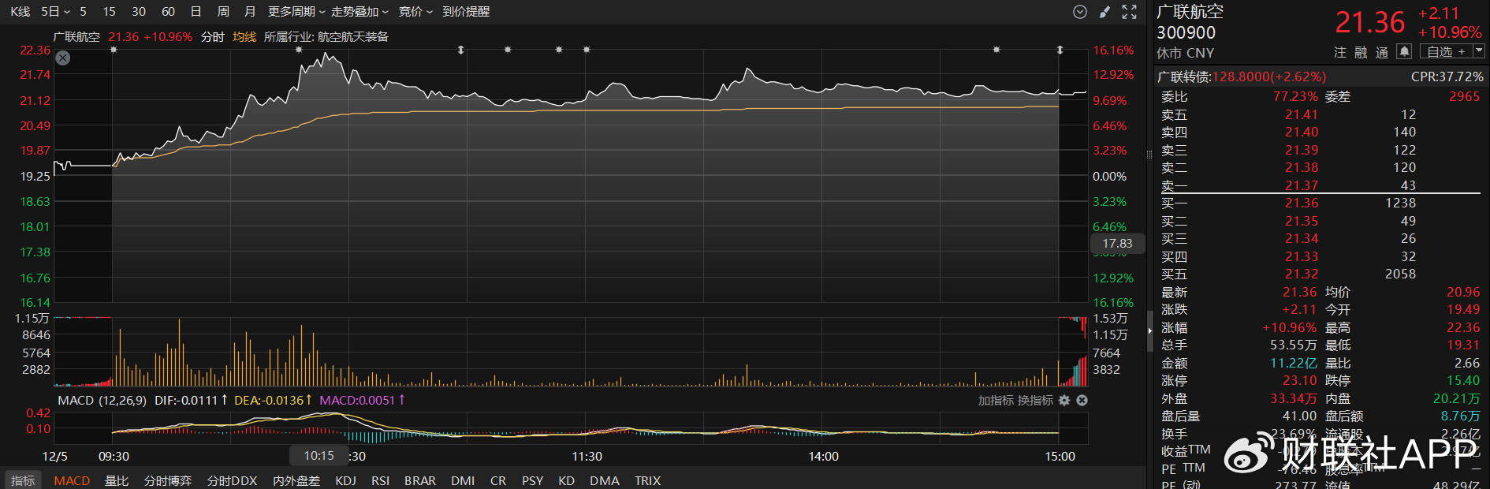Select the 15 minute period
The width and height of the screenshot is (1490, 489).
[x=109, y=12]
